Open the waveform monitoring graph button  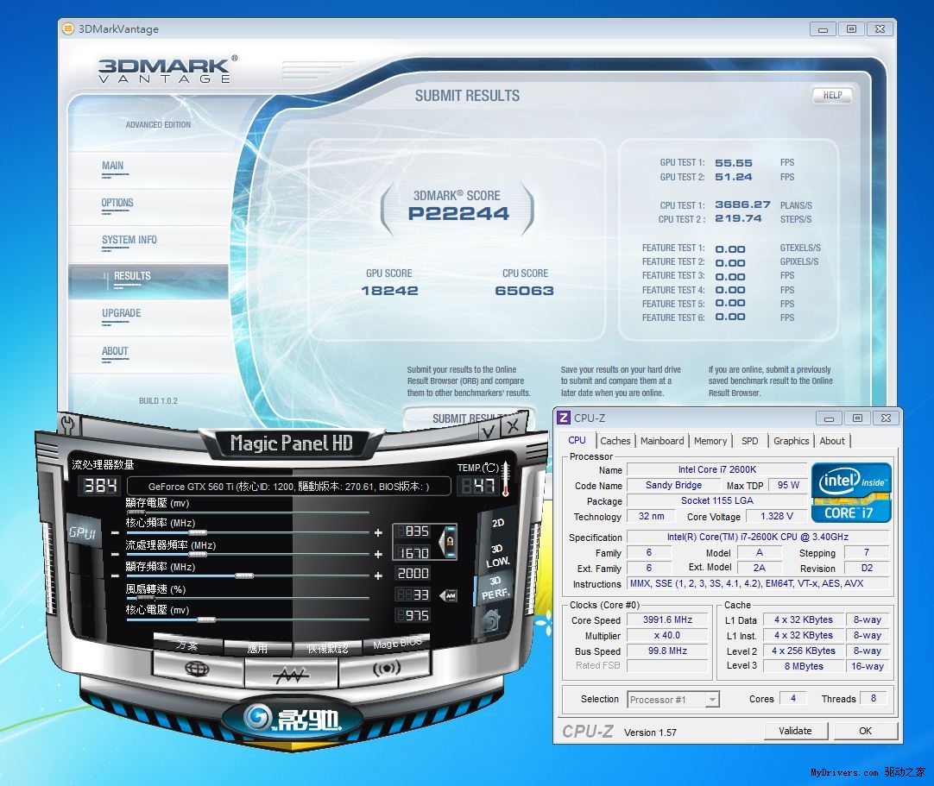coord(290,675)
